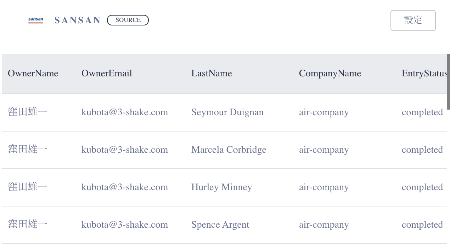Click the LastName column header
The height and width of the screenshot is (251, 450).
pos(212,74)
